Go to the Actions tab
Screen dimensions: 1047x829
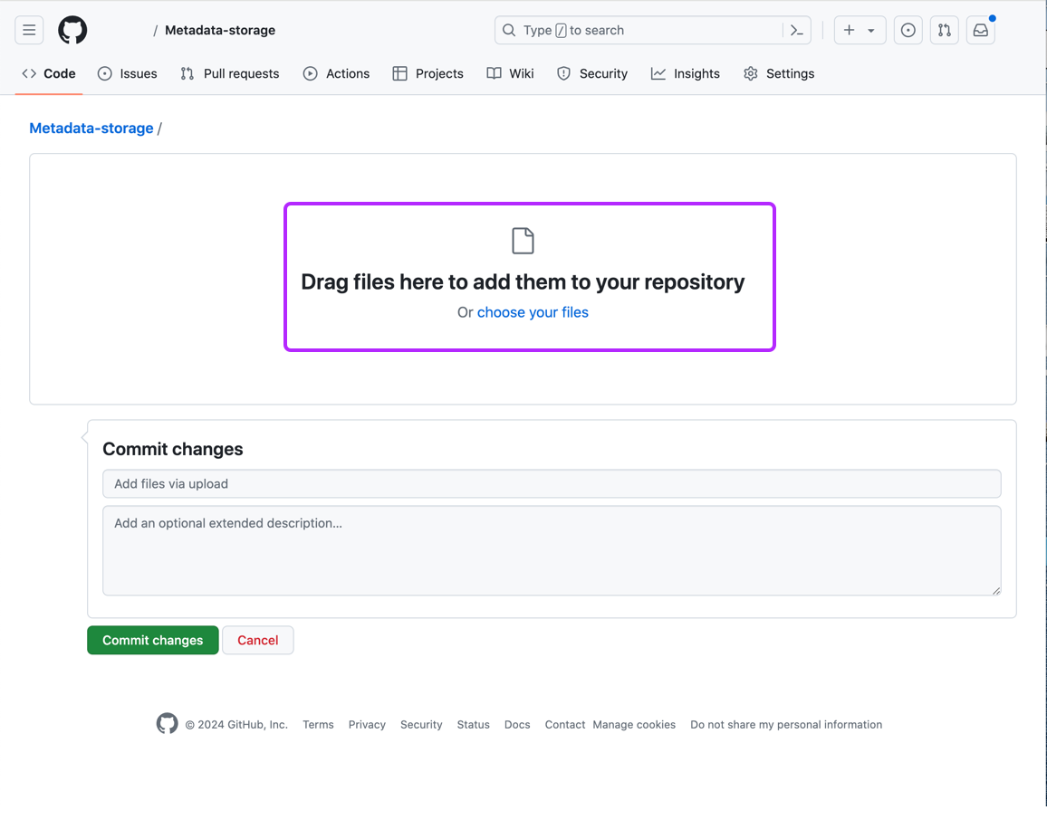(x=336, y=73)
